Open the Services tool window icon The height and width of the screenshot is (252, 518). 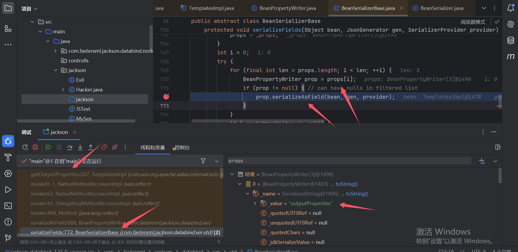8,173
